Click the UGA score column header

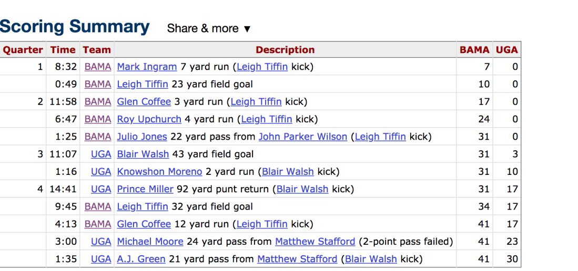click(507, 50)
